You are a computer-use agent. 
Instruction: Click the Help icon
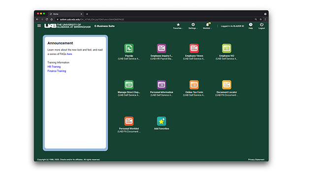(251, 26)
